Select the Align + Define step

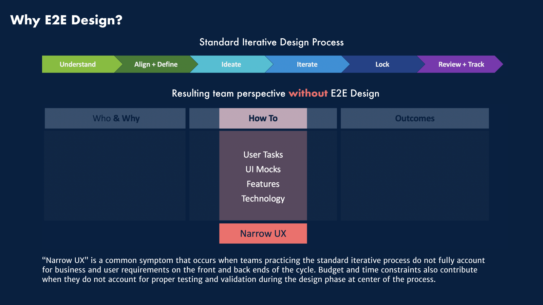point(156,64)
